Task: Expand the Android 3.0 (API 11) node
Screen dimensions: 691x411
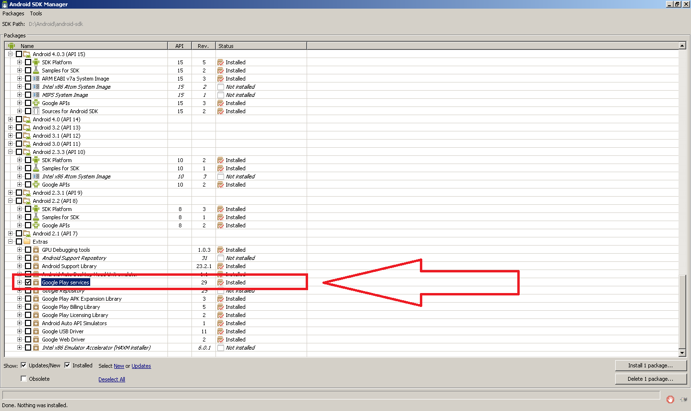Action: tap(10, 144)
